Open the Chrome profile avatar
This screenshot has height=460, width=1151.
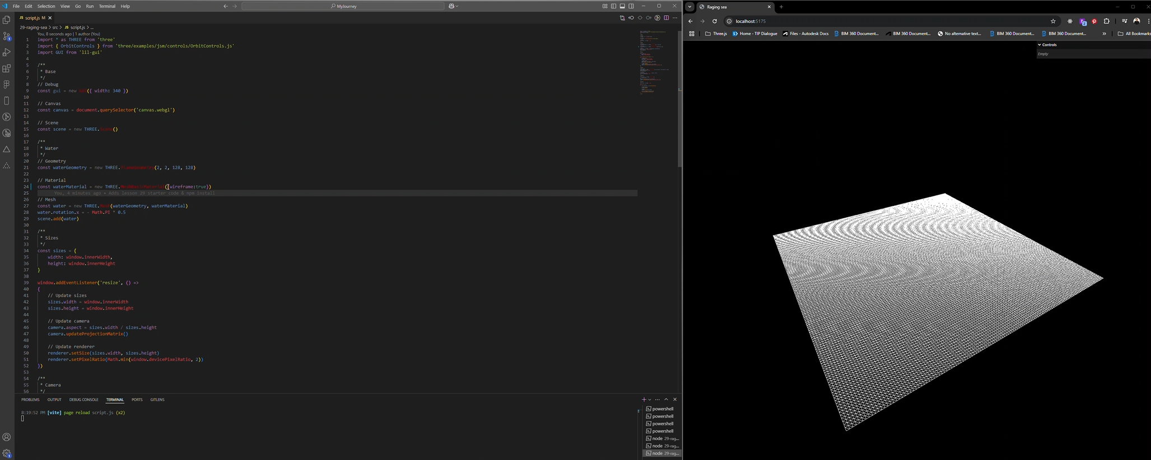1136,21
